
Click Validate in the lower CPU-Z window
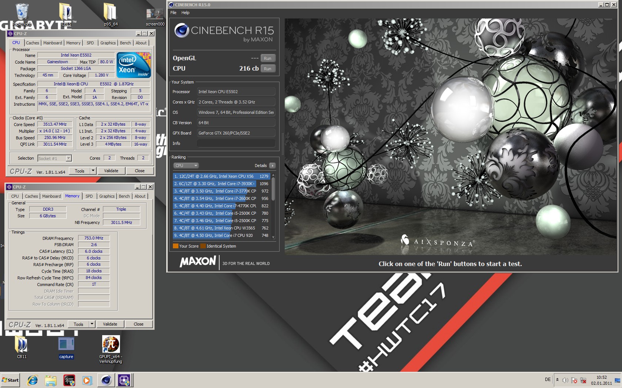110,324
